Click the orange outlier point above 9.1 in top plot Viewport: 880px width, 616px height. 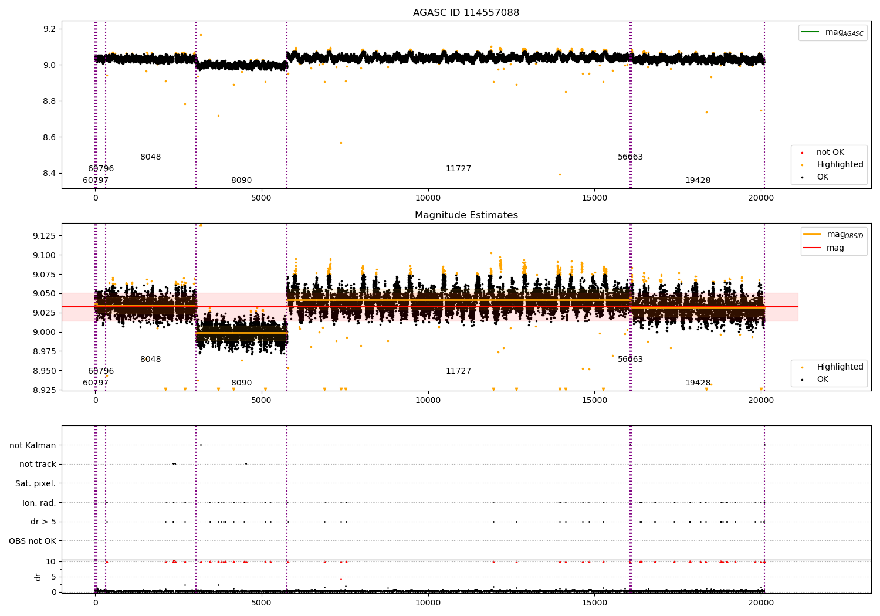point(201,35)
